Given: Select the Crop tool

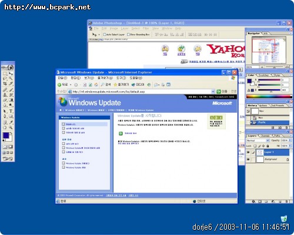Looking at the screenshot, I should pos(5,83).
